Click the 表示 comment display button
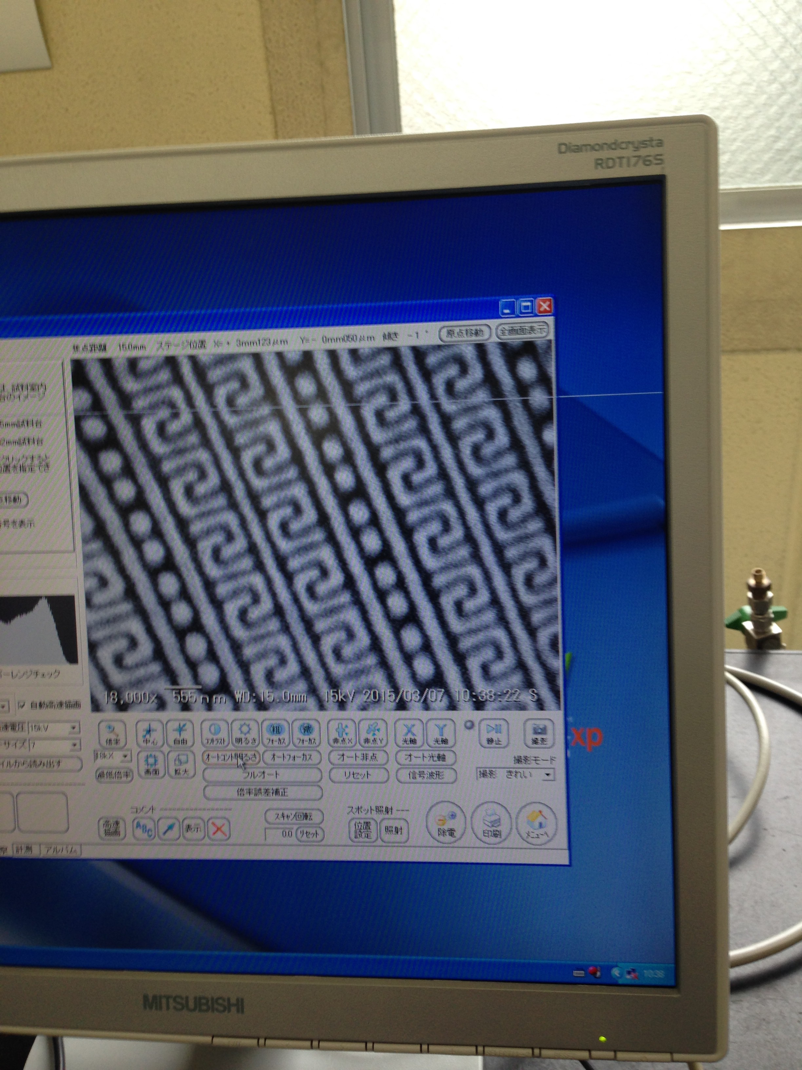The image size is (802, 1070). 193,829
